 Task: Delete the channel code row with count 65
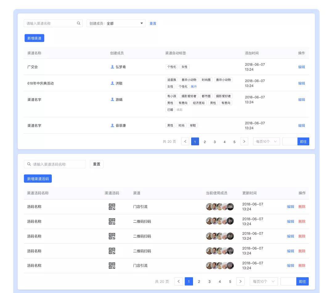[x=302, y=236]
